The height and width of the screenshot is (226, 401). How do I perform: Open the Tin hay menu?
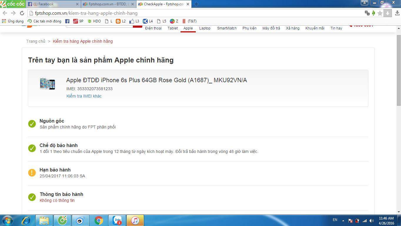(336, 28)
